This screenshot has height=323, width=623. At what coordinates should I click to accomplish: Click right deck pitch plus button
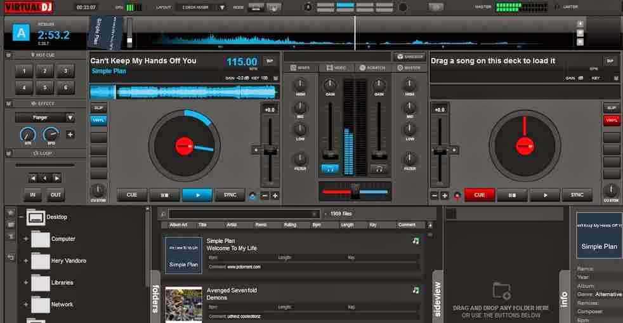[x=445, y=195]
